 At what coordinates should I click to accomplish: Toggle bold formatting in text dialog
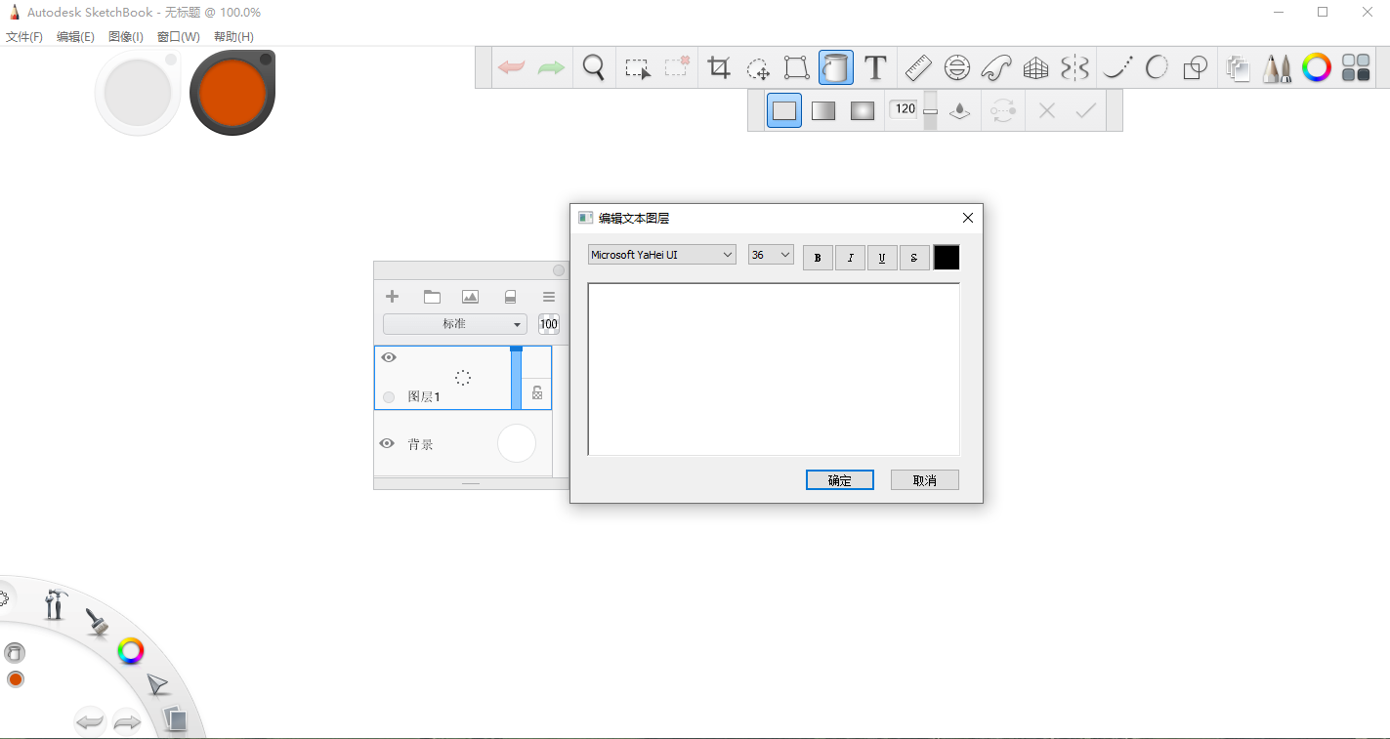tap(818, 258)
